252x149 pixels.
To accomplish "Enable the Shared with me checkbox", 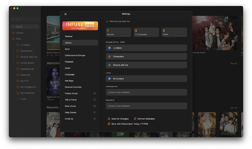I will click(x=110, y=65).
